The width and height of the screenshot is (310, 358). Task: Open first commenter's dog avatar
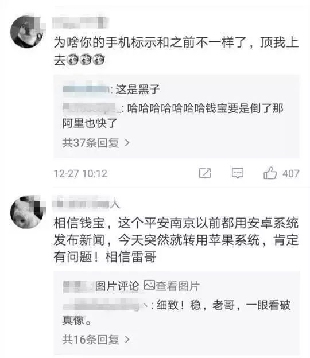click(x=27, y=32)
